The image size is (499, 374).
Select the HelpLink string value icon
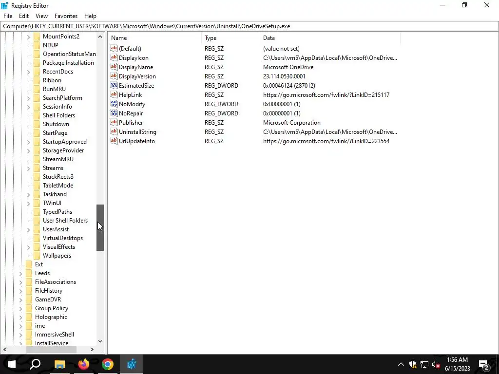[114, 94]
